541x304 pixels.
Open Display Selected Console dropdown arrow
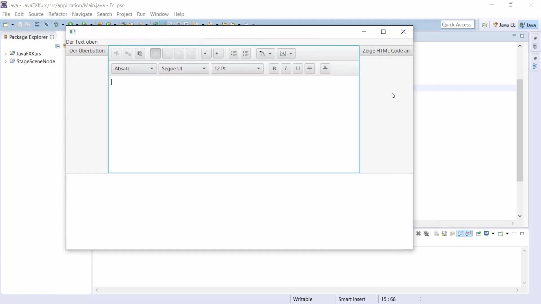coord(493,233)
